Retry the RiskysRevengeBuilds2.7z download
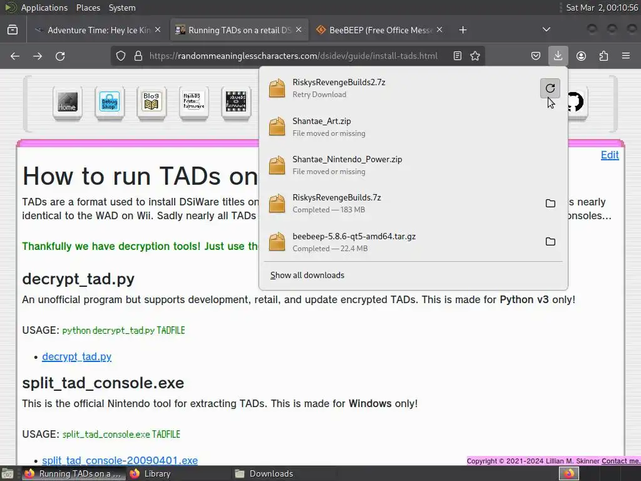 click(550, 88)
